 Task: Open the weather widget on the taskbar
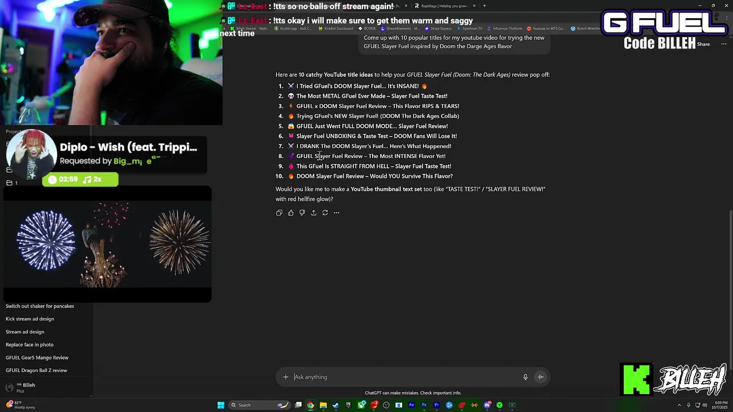coord(22,405)
